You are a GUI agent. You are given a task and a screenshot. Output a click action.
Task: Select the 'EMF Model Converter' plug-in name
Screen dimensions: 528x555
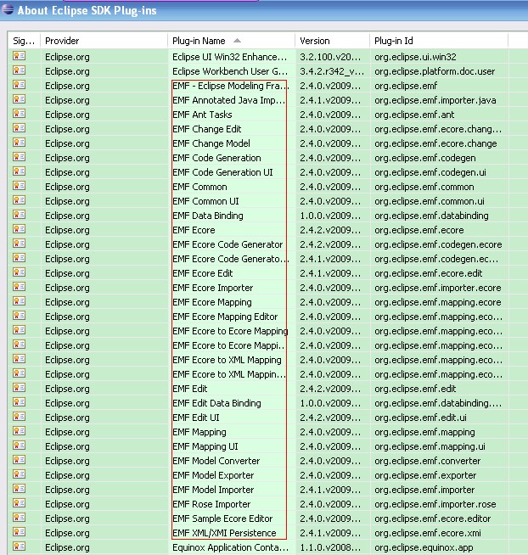tap(216, 461)
